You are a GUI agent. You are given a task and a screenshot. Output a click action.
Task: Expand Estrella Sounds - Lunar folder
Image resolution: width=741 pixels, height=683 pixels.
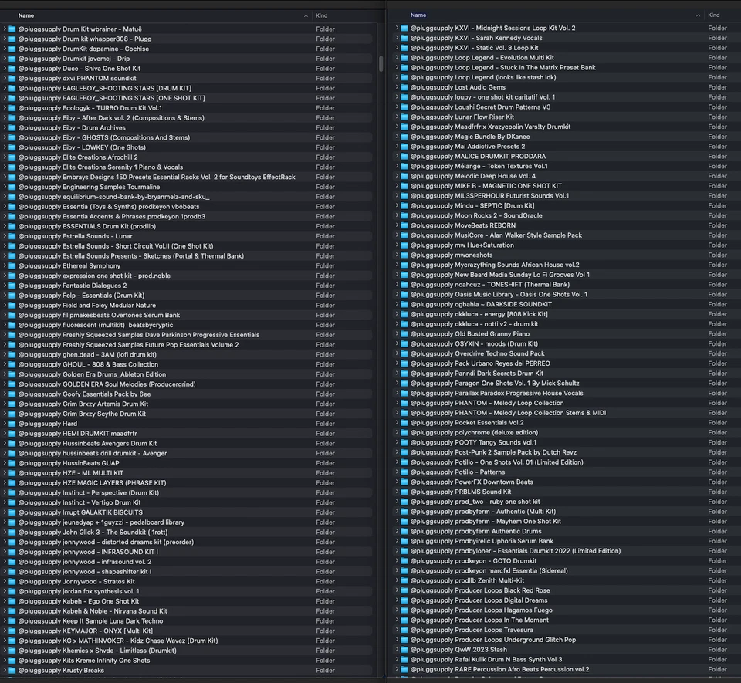[5, 236]
